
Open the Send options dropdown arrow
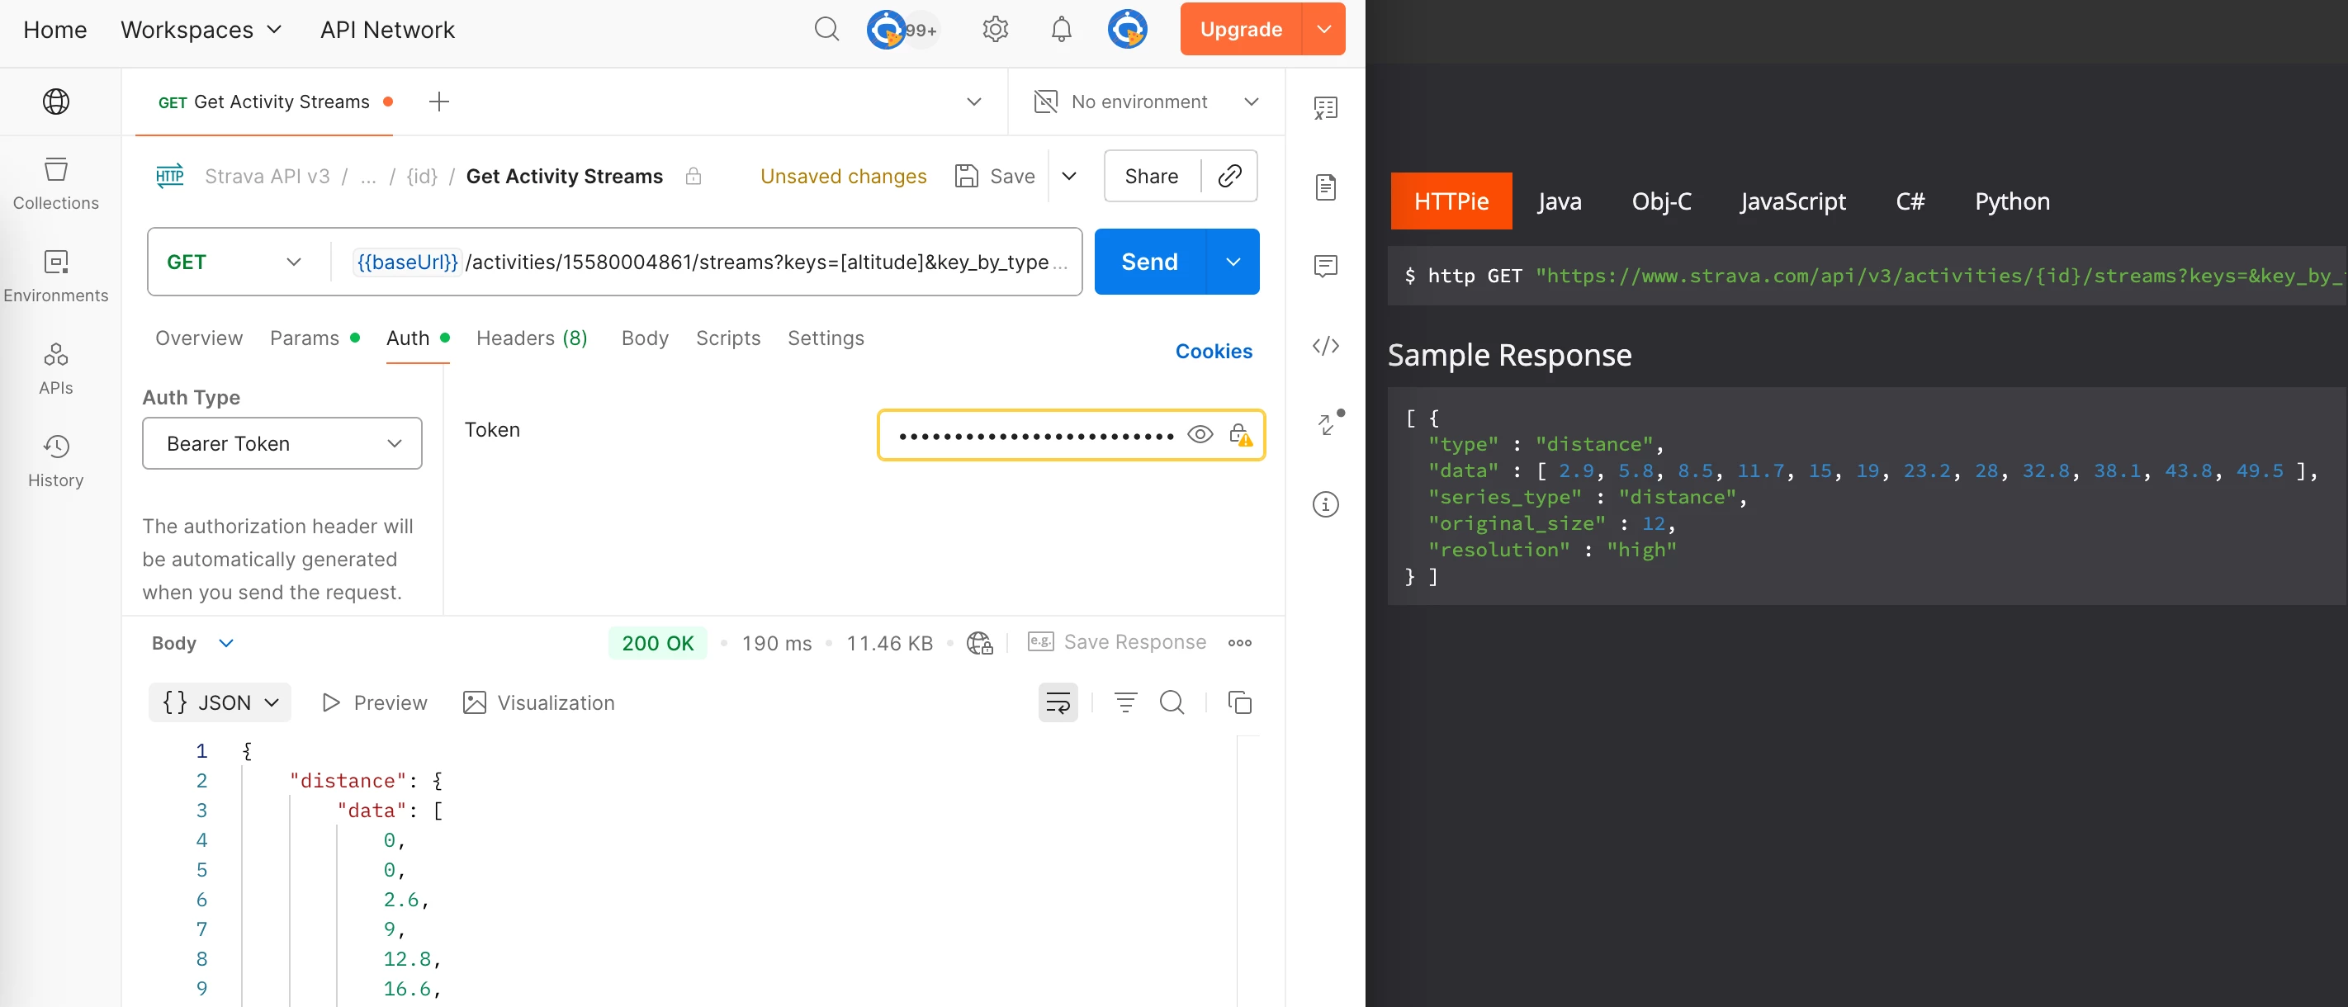(1233, 262)
